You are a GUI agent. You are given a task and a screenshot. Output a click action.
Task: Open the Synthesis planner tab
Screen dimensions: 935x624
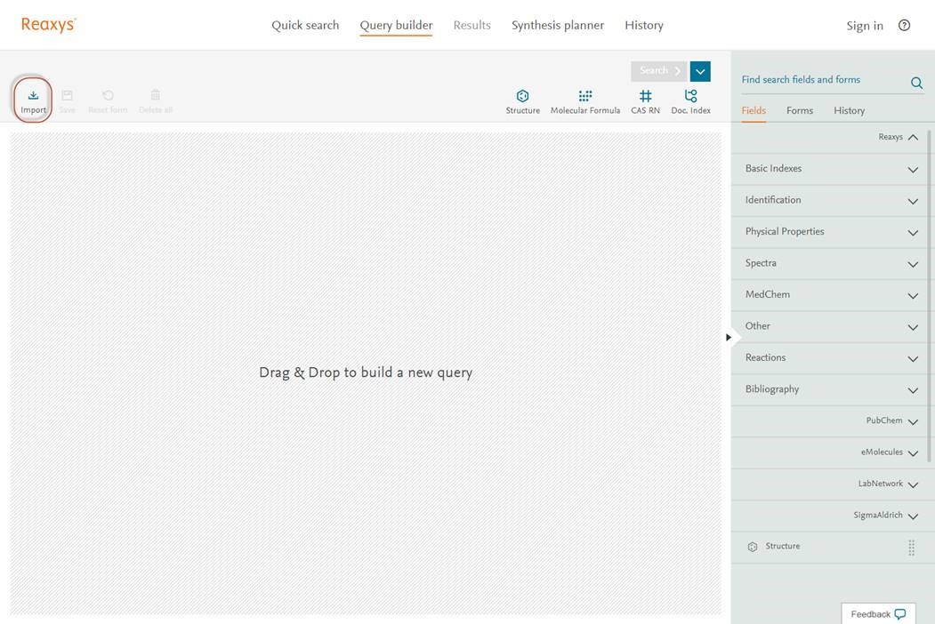click(557, 26)
